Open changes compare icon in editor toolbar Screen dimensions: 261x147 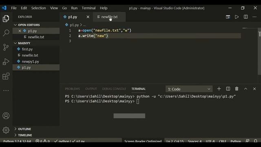tap(228, 17)
